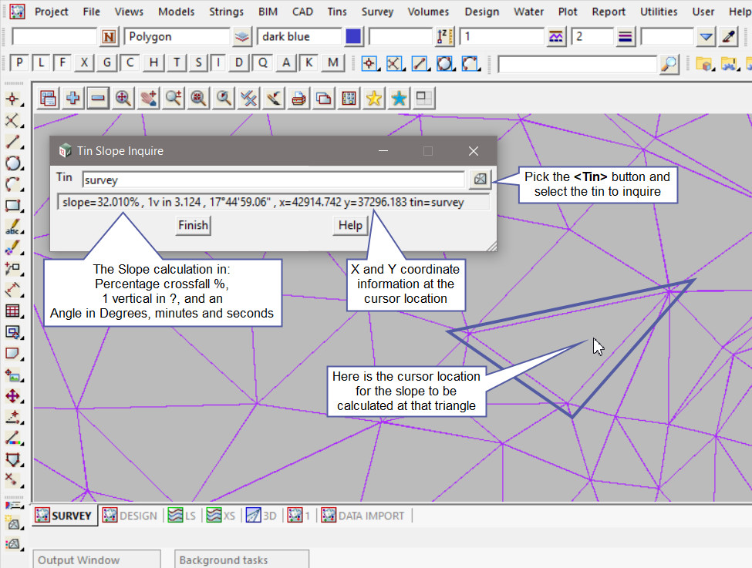
Task: Click the printer icon in view toolbar
Action: [298, 98]
